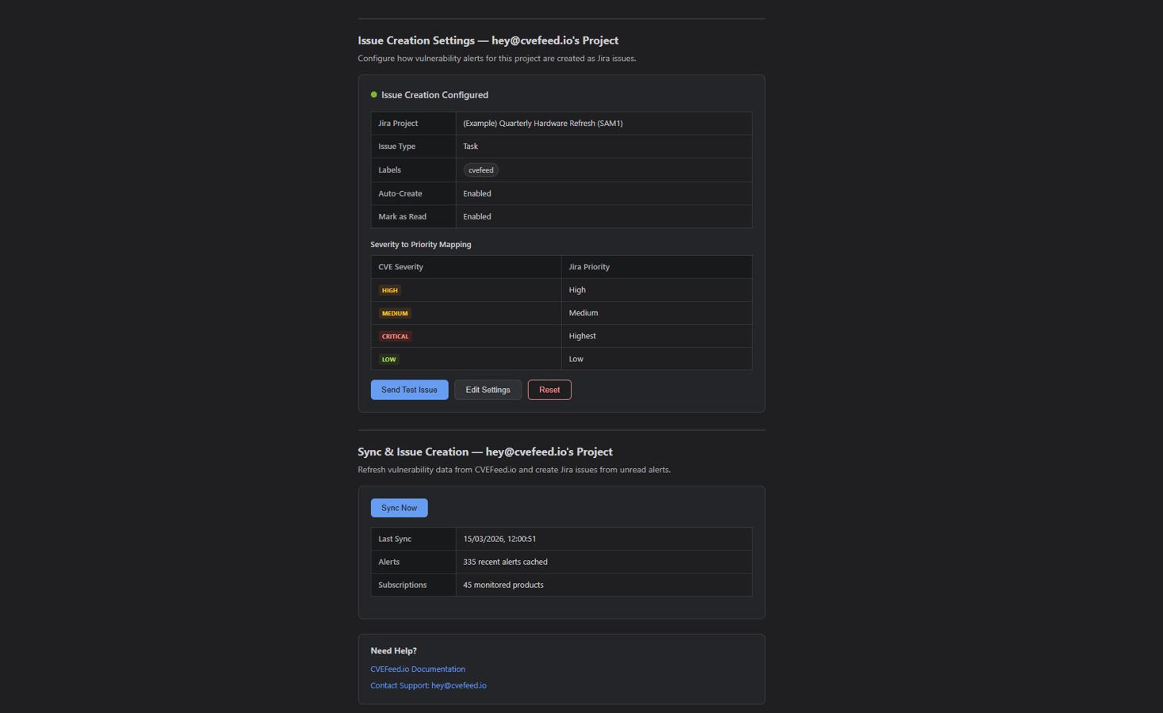Select the CVE Severity column header
This screenshot has height=713, width=1163.
[400, 267]
